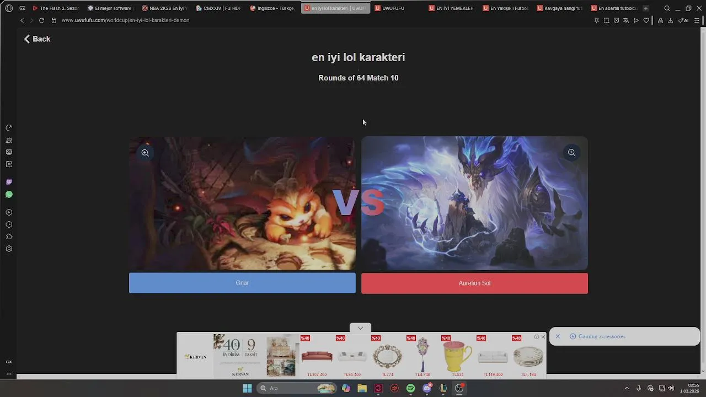Image resolution: width=706 pixels, height=397 pixels.
Task: Open ad info icon on banner
Action: [537, 337]
